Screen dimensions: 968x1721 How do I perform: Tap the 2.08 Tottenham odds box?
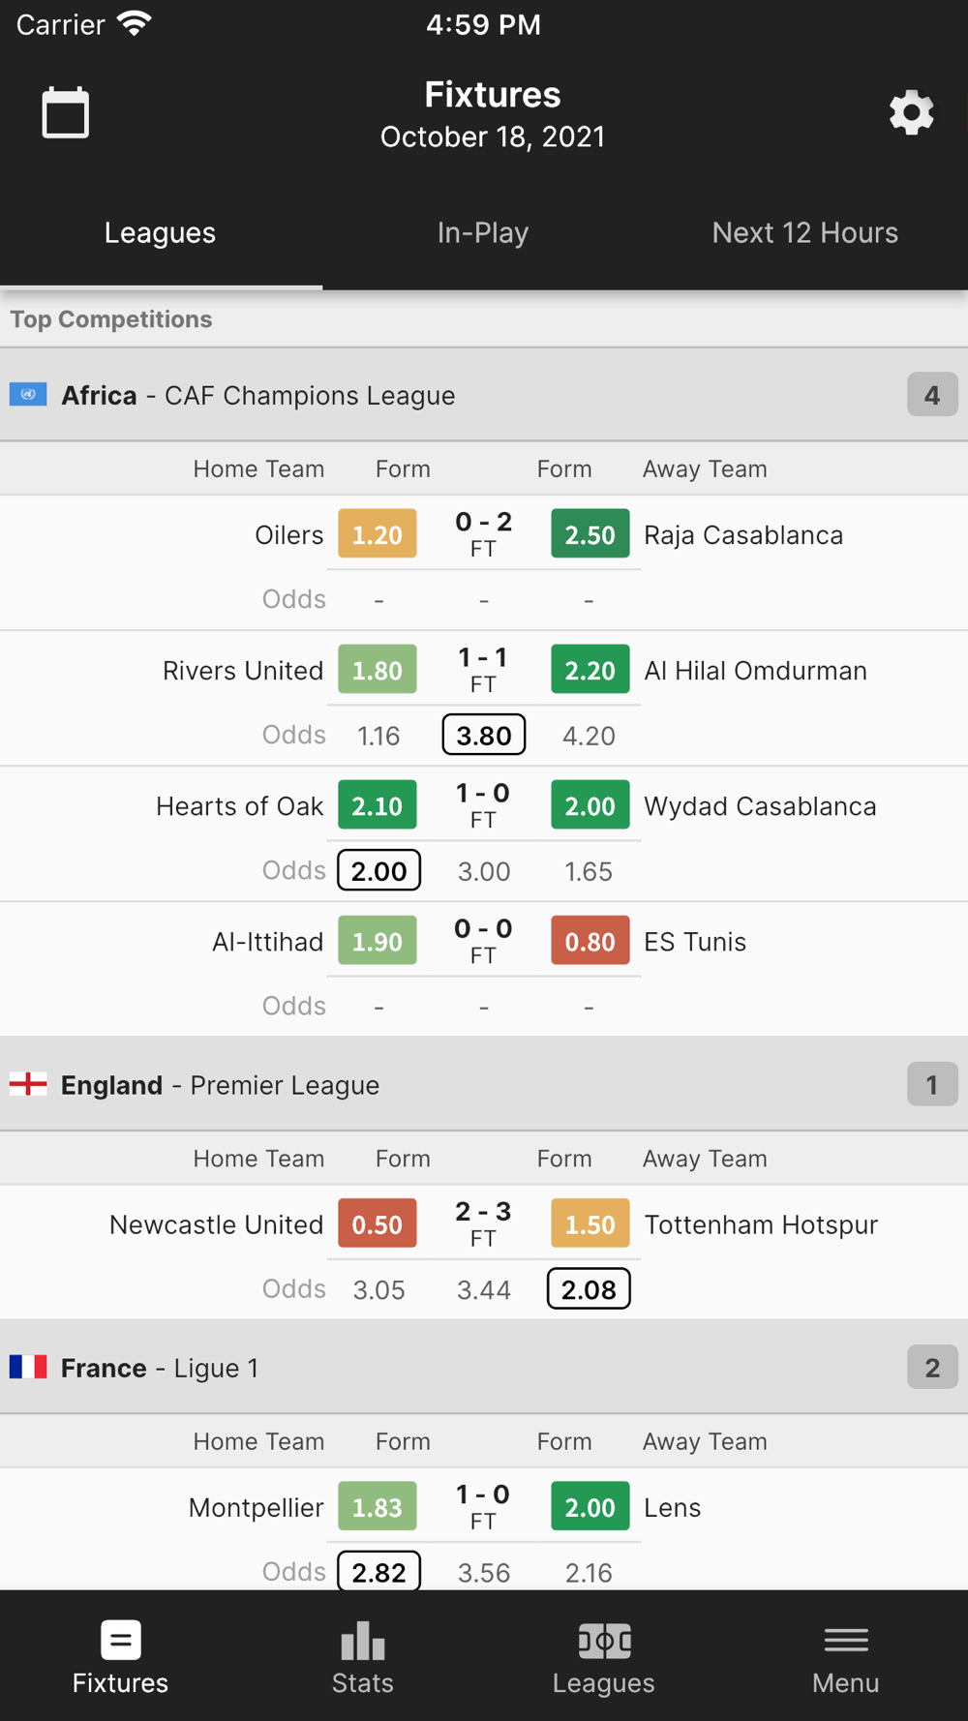[x=588, y=1289]
